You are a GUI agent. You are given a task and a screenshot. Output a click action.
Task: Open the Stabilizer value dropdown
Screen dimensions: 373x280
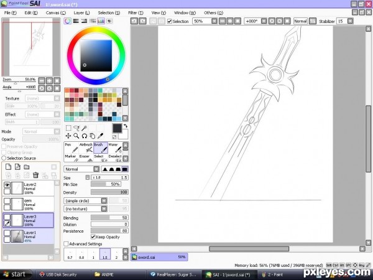[x=350, y=21]
